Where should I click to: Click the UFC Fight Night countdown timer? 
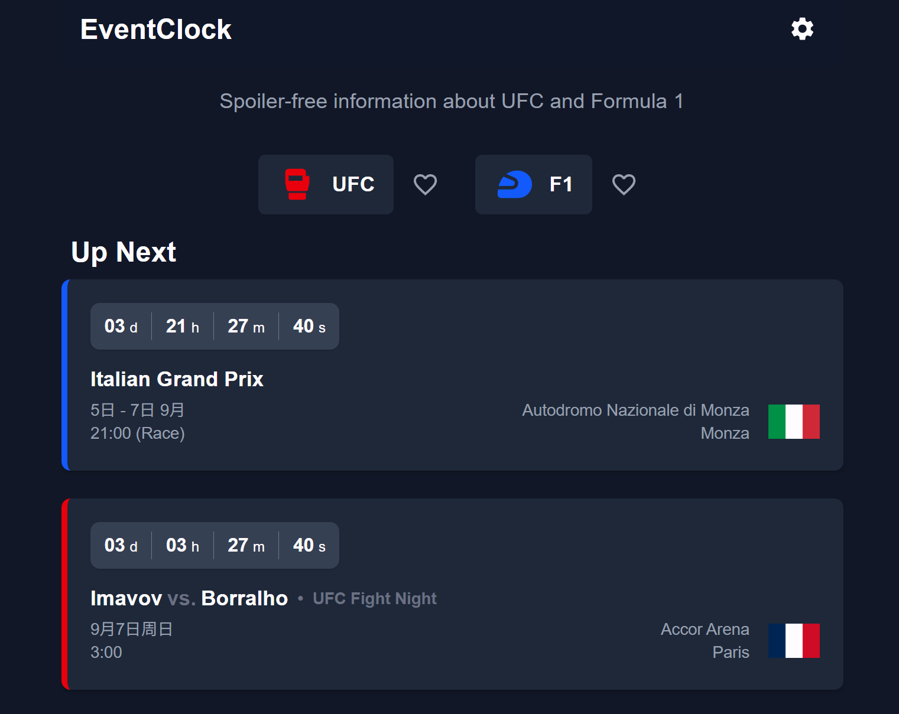pos(215,545)
